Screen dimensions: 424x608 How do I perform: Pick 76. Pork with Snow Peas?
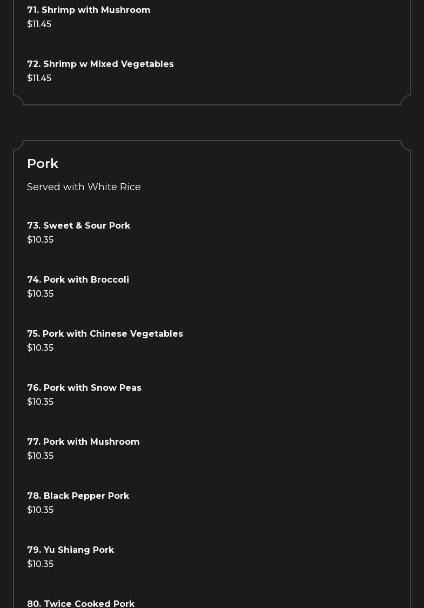pos(84,388)
